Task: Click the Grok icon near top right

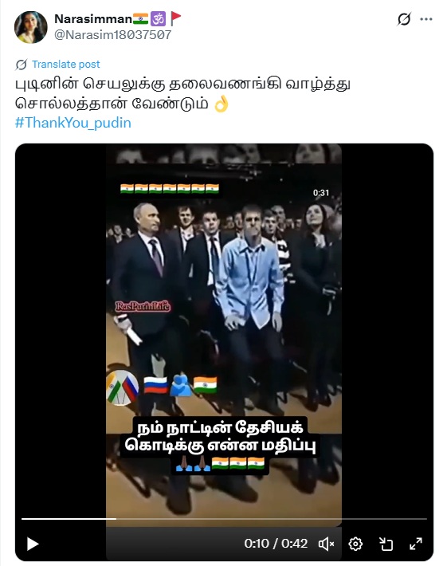Action: 404,19
